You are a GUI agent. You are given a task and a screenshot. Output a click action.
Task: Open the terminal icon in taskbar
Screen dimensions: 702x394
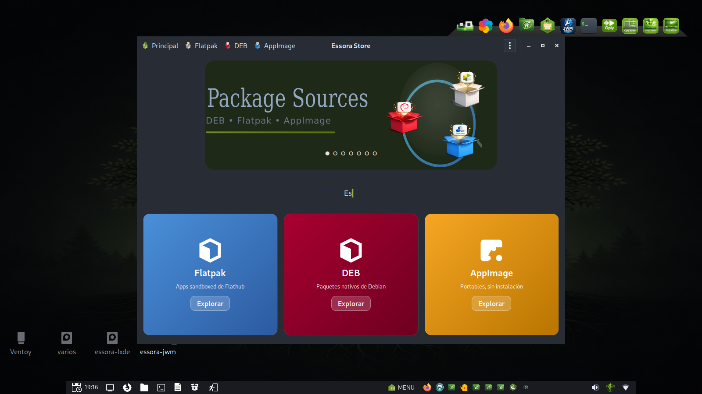(161, 387)
